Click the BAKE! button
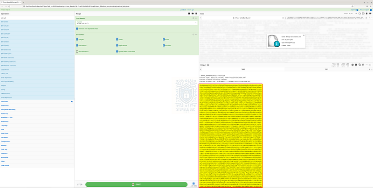Viewport: 373px width, 191px height. (x=136, y=184)
